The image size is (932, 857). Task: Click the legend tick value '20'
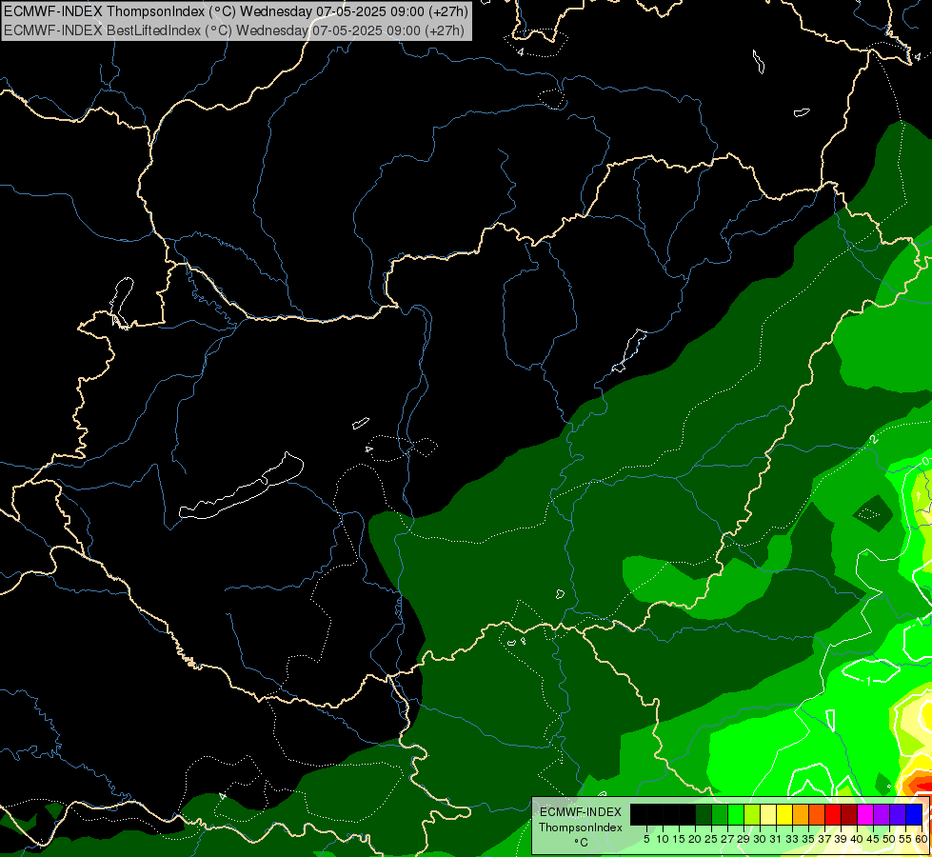click(x=695, y=839)
